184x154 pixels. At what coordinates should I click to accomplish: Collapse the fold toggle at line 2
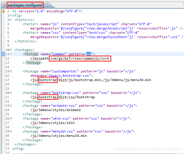point(11,15)
